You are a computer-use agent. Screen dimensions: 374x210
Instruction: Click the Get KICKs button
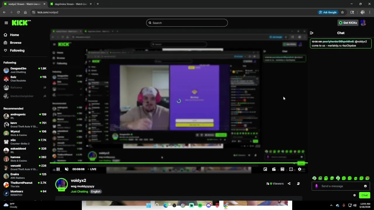pyautogui.click(x=348, y=23)
